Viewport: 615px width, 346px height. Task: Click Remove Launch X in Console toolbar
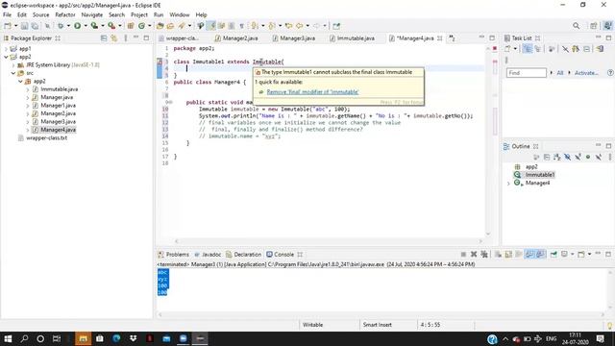click(474, 254)
